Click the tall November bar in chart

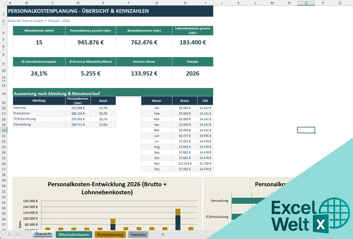coord(178,221)
